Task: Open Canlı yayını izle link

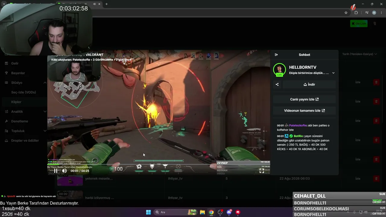Action: point(304,99)
